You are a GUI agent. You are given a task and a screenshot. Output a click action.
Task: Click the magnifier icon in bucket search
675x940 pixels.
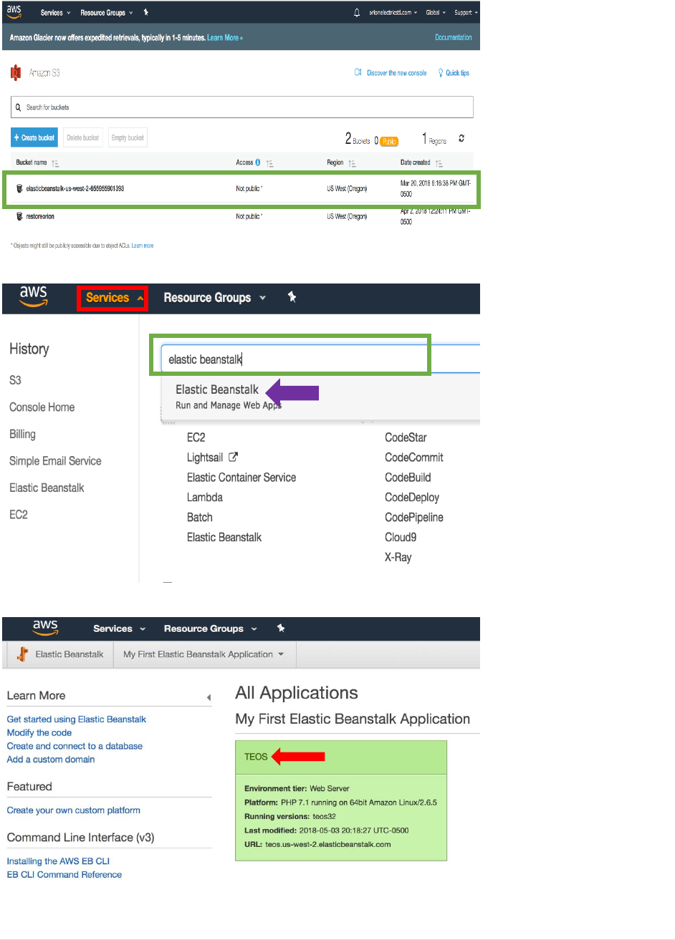(x=19, y=107)
